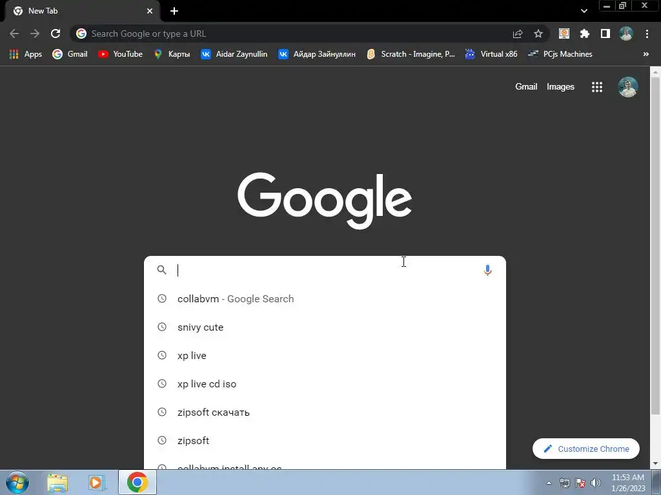Viewport: 661px width, 495px height.
Task: Click the orange extension icon in the toolbar
Action: tap(564, 34)
